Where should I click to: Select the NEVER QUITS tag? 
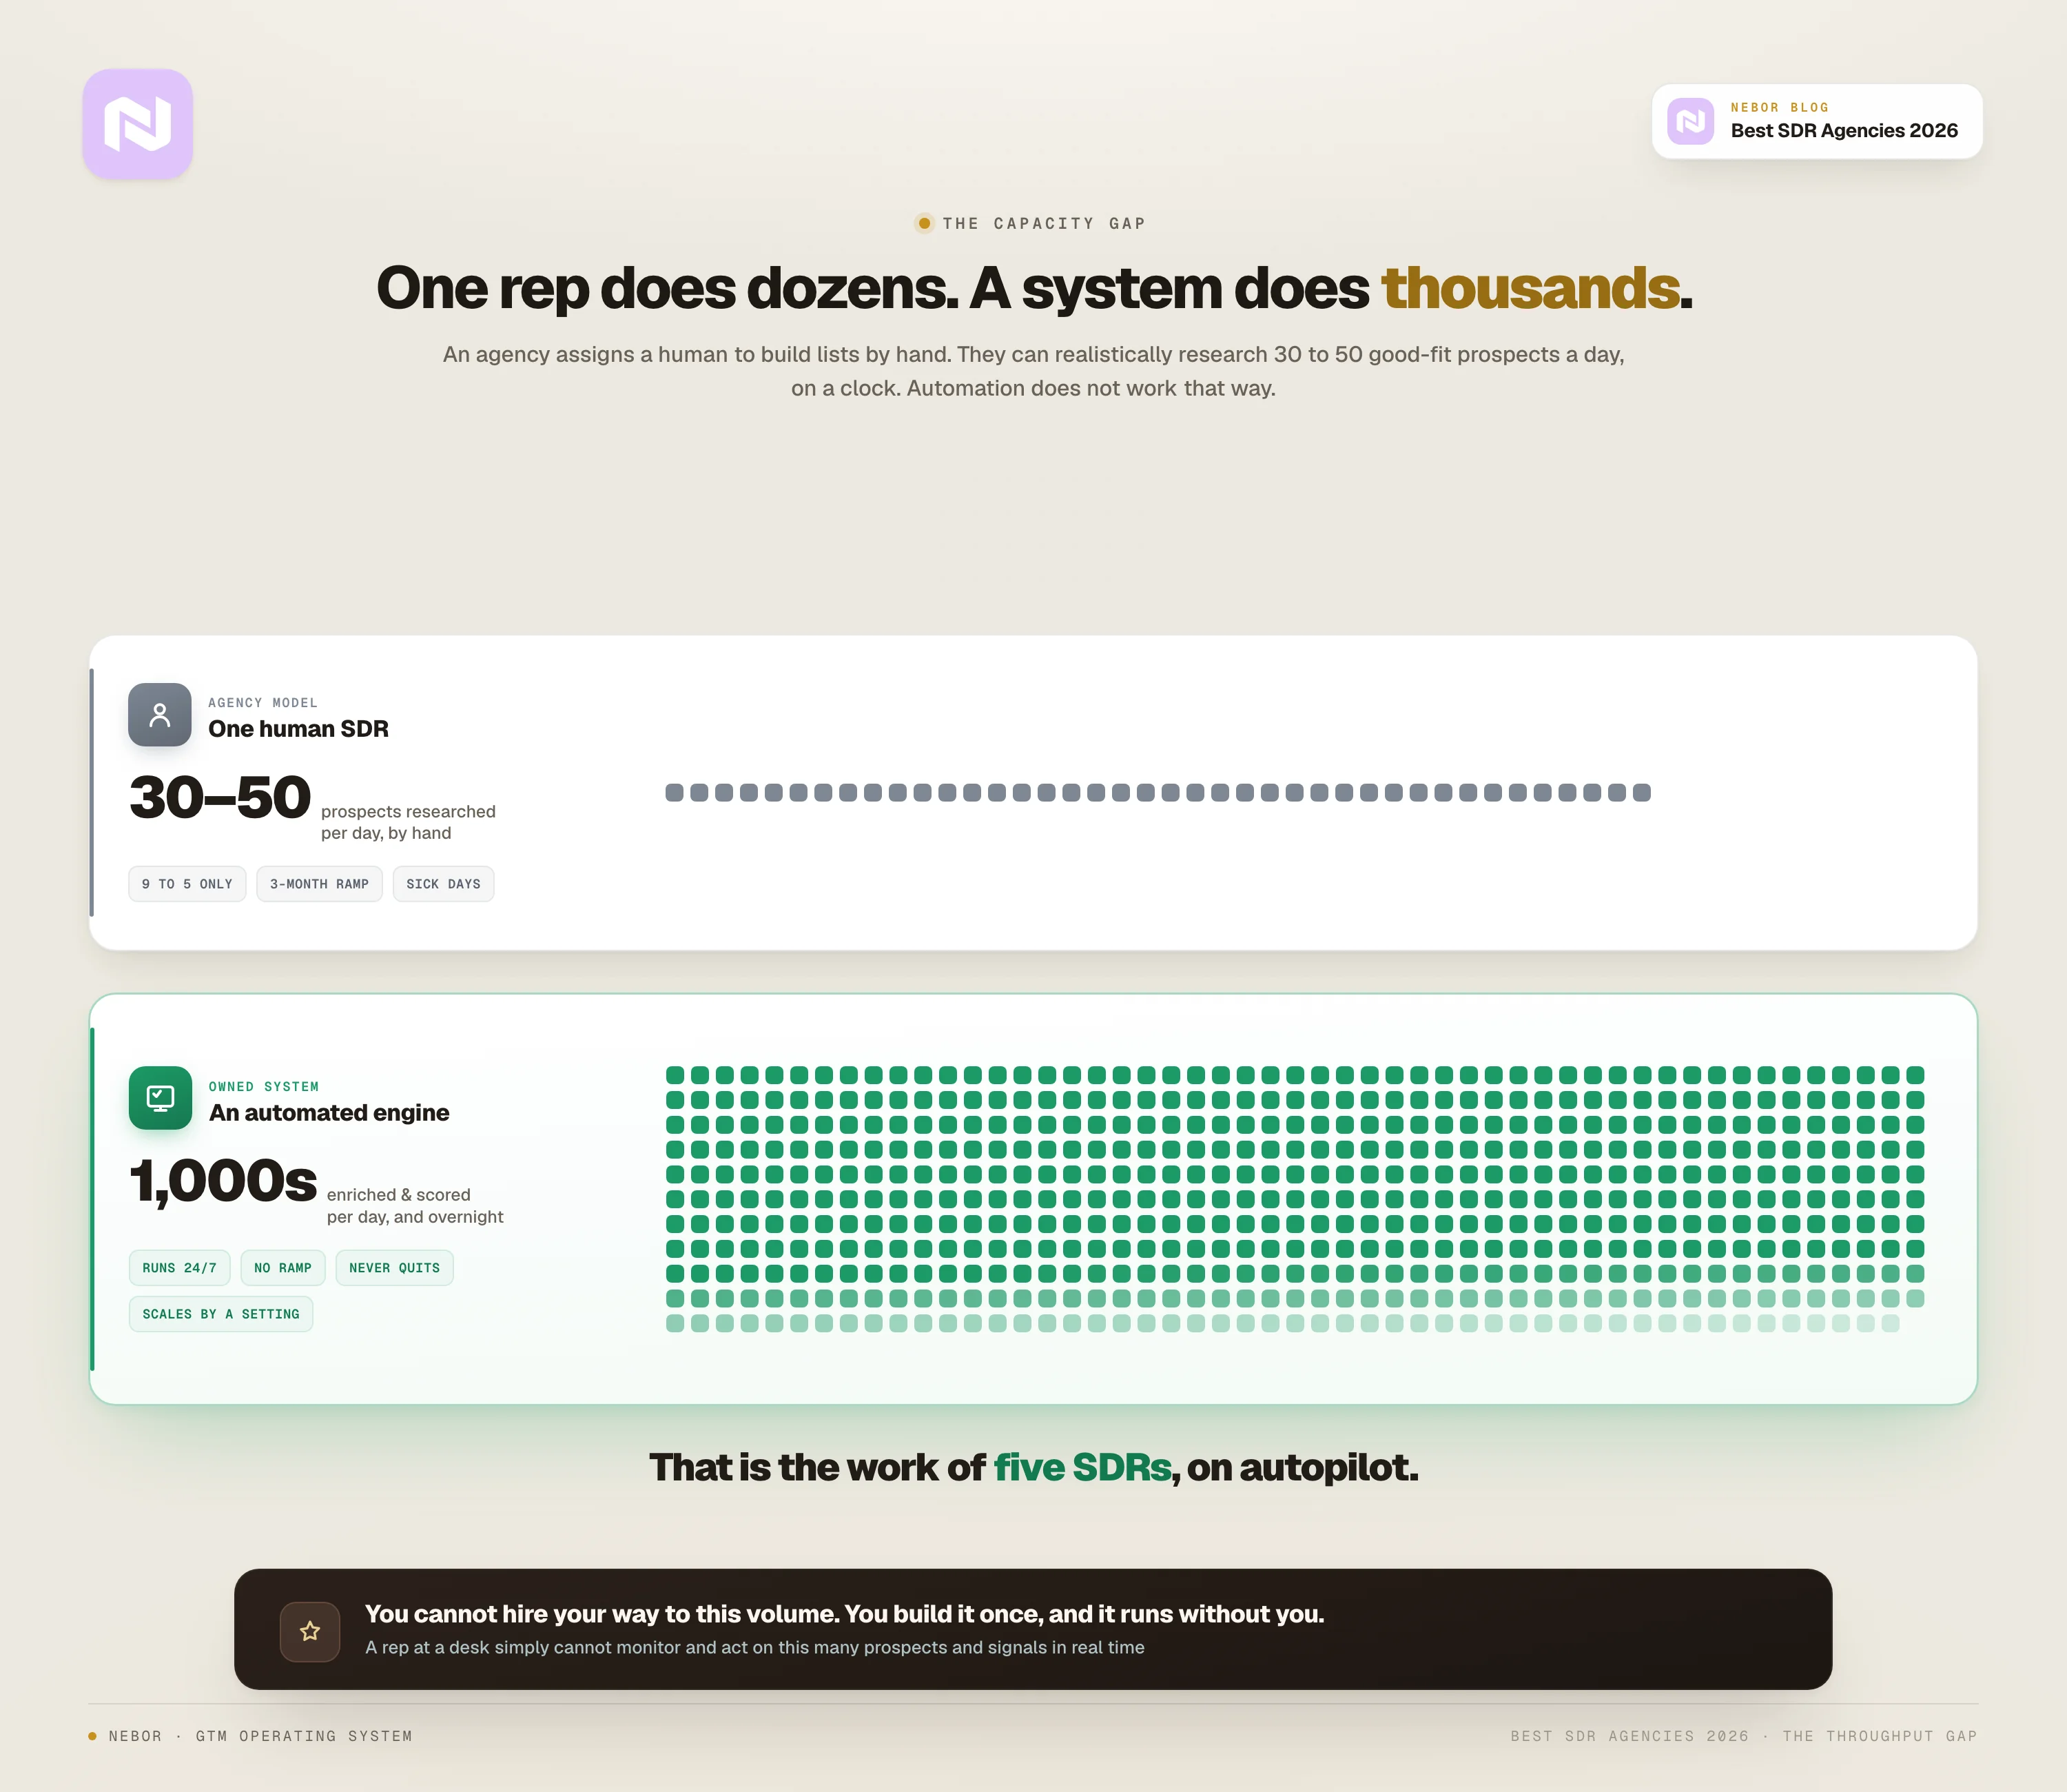click(395, 1268)
